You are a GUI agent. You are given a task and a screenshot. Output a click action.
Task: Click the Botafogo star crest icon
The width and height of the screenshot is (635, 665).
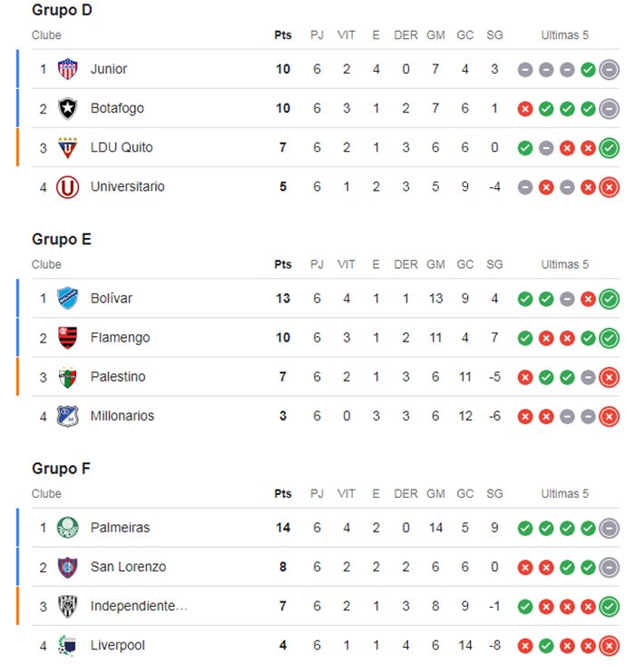(x=67, y=109)
